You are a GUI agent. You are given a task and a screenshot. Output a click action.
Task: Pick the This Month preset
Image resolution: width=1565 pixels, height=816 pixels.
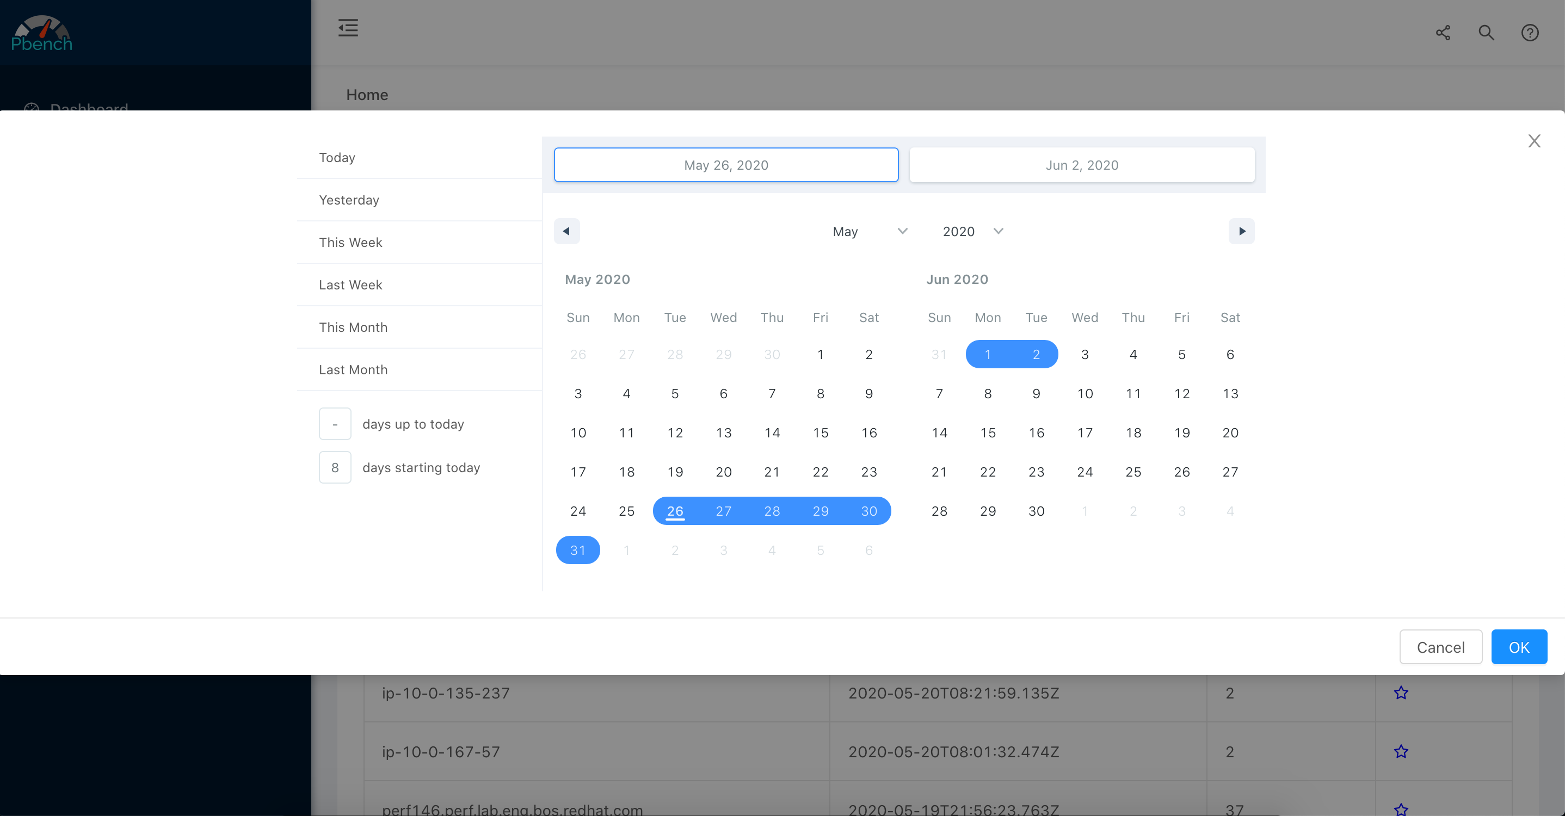tap(419, 327)
